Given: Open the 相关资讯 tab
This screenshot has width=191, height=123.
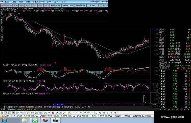Looking at the screenshot, I should click(x=21, y=109).
